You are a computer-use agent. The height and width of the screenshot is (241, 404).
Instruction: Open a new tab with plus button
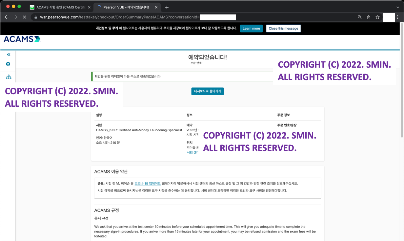click(167, 7)
